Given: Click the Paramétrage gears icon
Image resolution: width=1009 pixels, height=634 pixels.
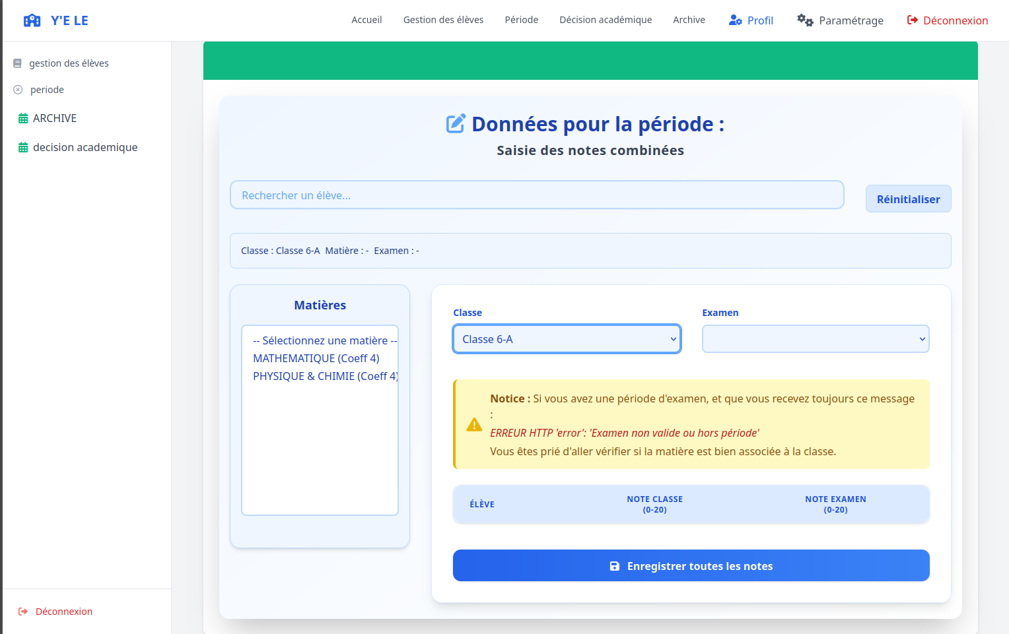Looking at the screenshot, I should coord(804,20).
